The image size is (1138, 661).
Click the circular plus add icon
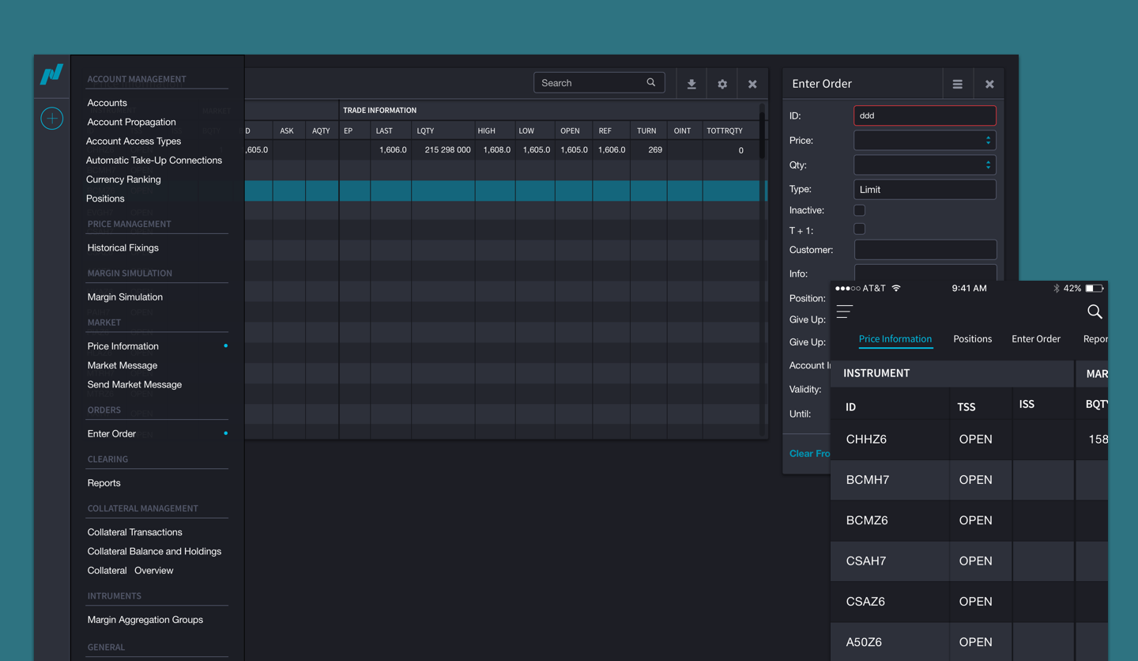[52, 119]
